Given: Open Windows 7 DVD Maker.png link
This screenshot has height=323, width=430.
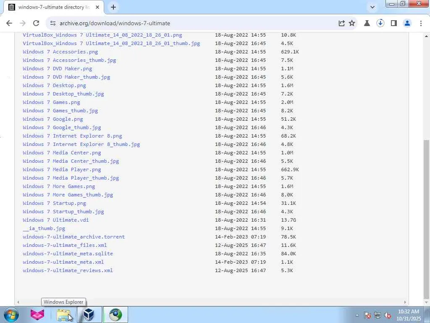Looking at the screenshot, I should click(57, 69).
